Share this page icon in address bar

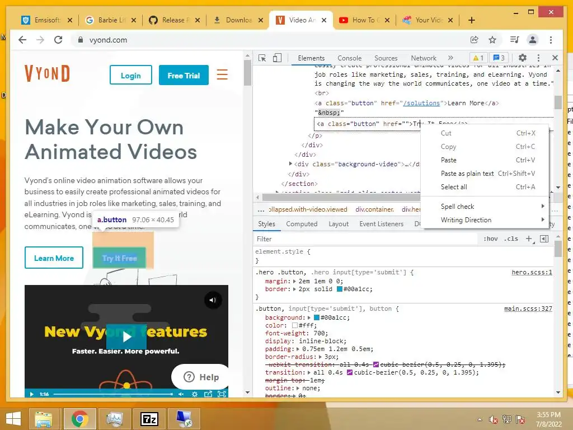tap(475, 40)
